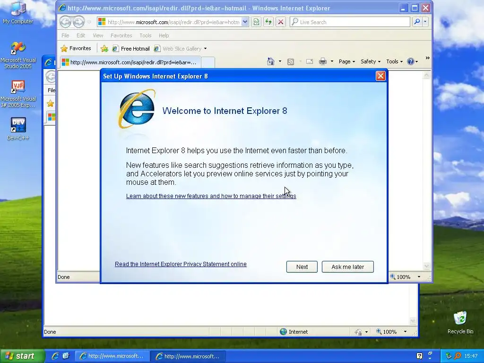Image resolution: width=484 pixels, height=363 pixels.
Task: Launch Internet Explorer from Quick Launch
Action: tap(55, 356)
